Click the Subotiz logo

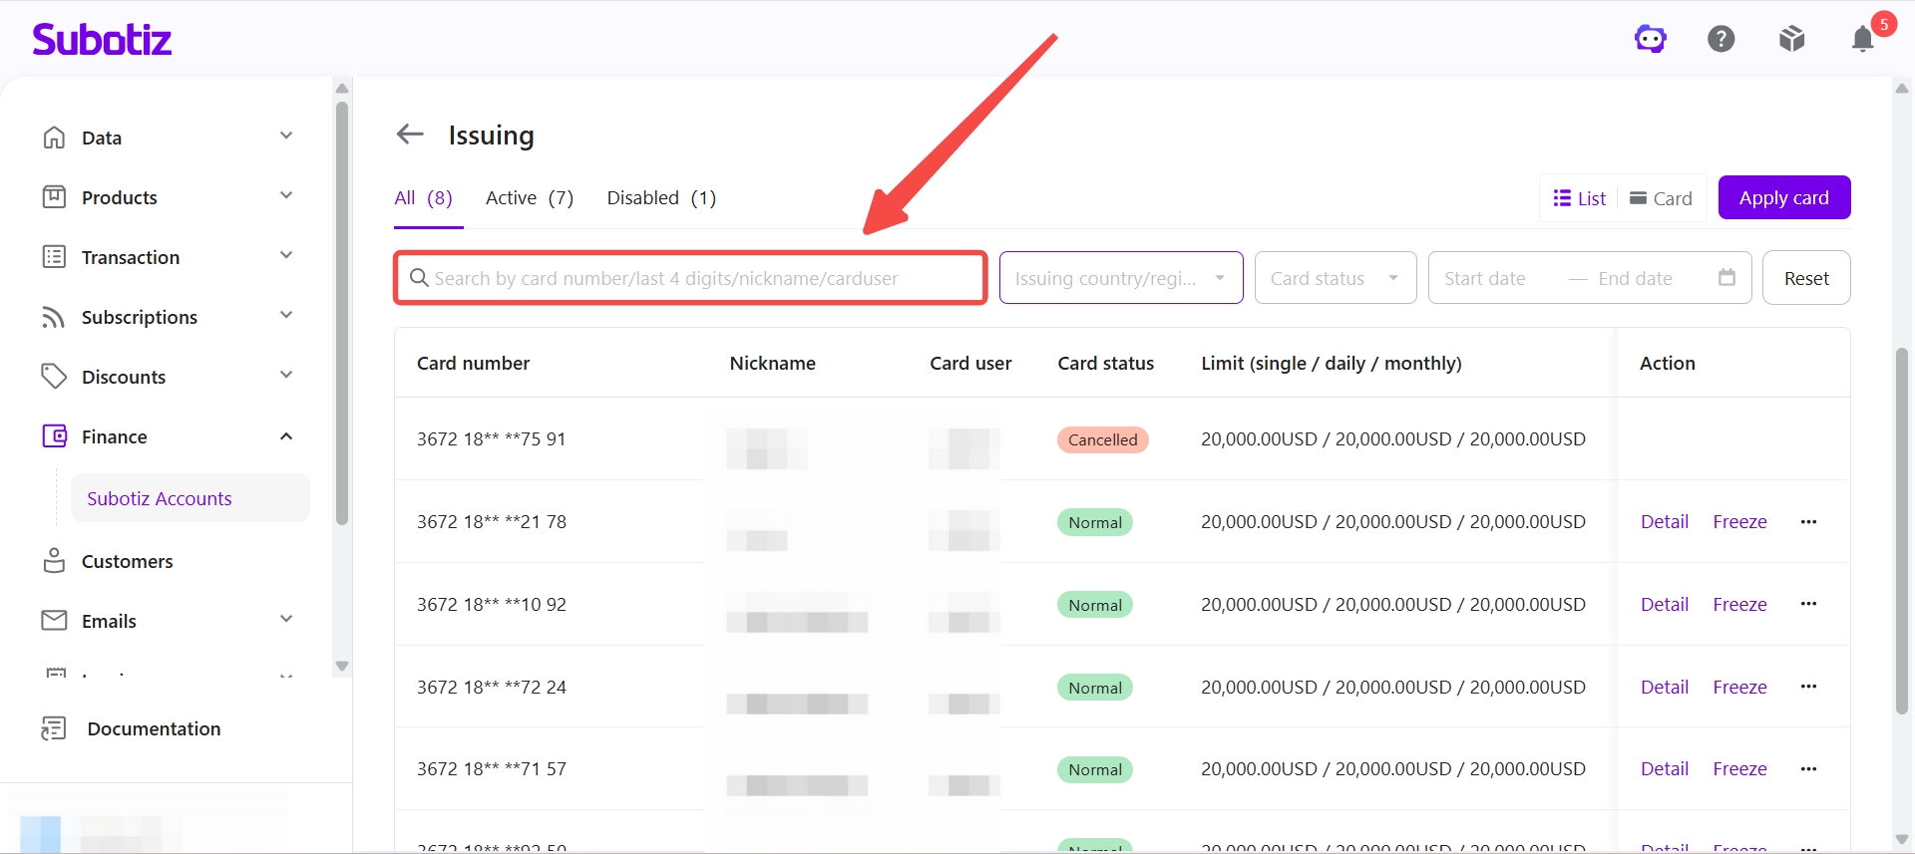(102, 39)
